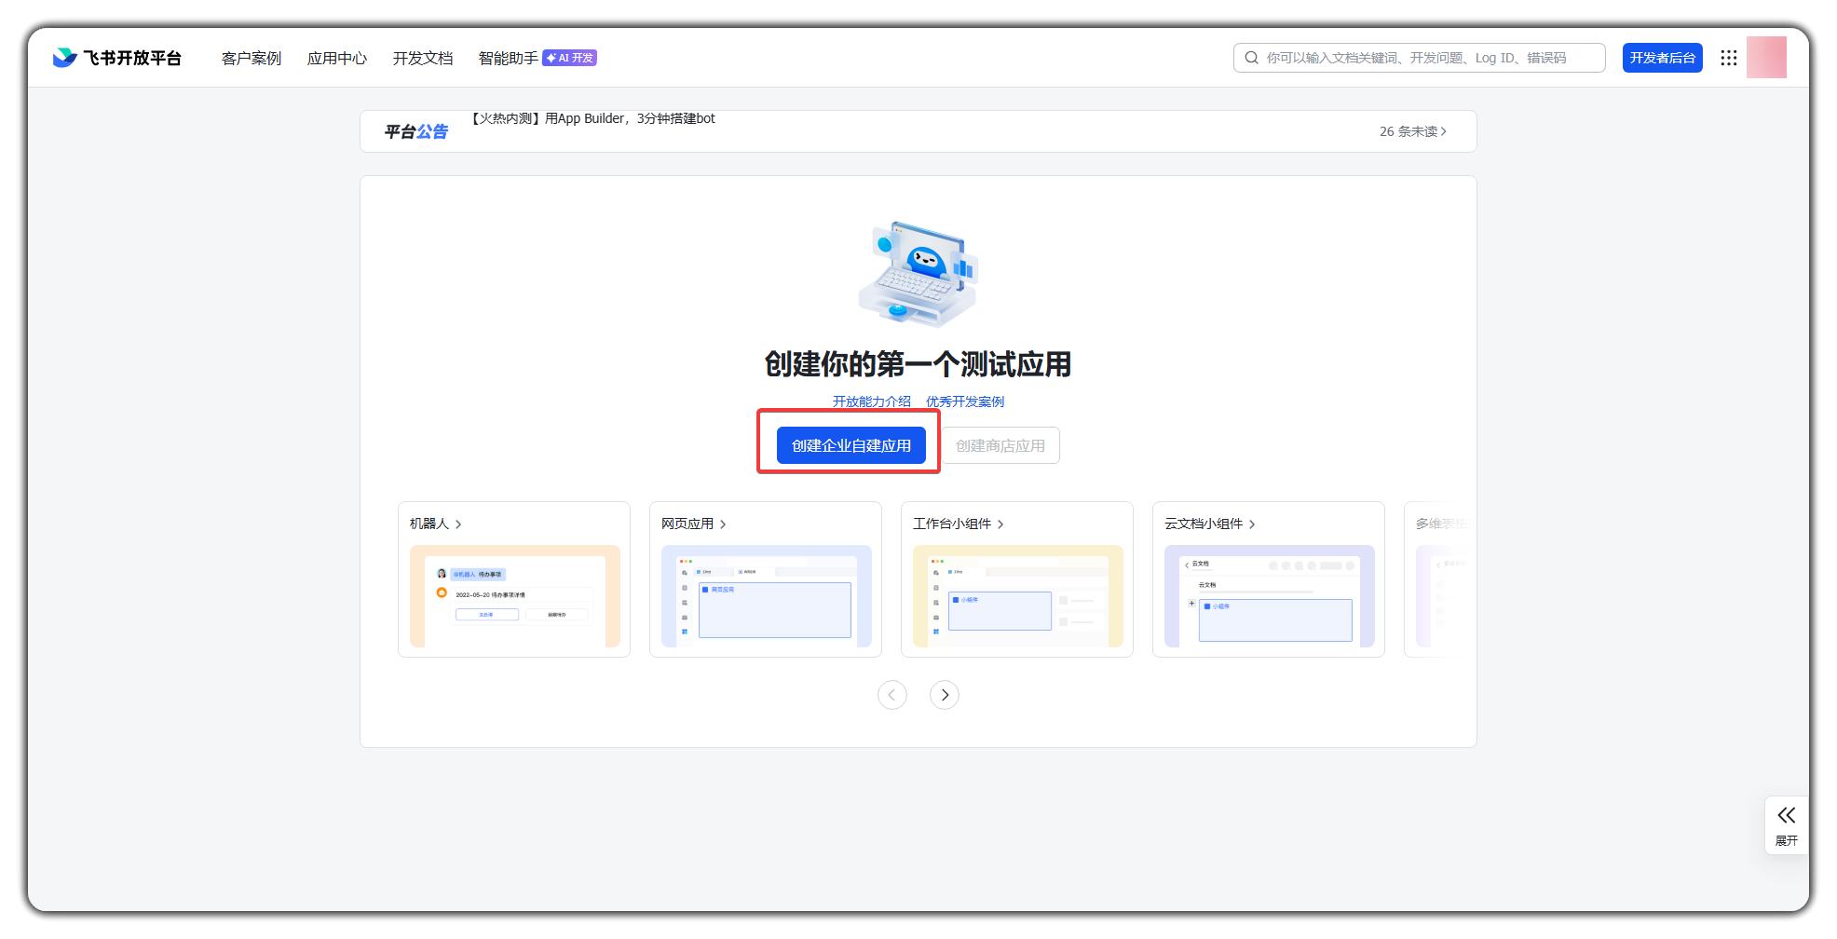Open the 开放能力介绍 link
Viewport: 1837px width, 939px height.
tap(871, 401)
